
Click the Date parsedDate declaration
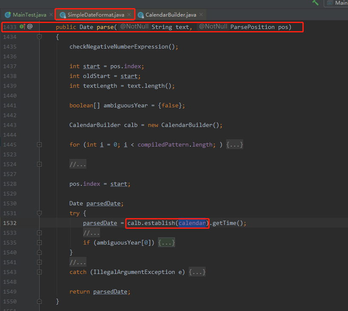point(96,204)
